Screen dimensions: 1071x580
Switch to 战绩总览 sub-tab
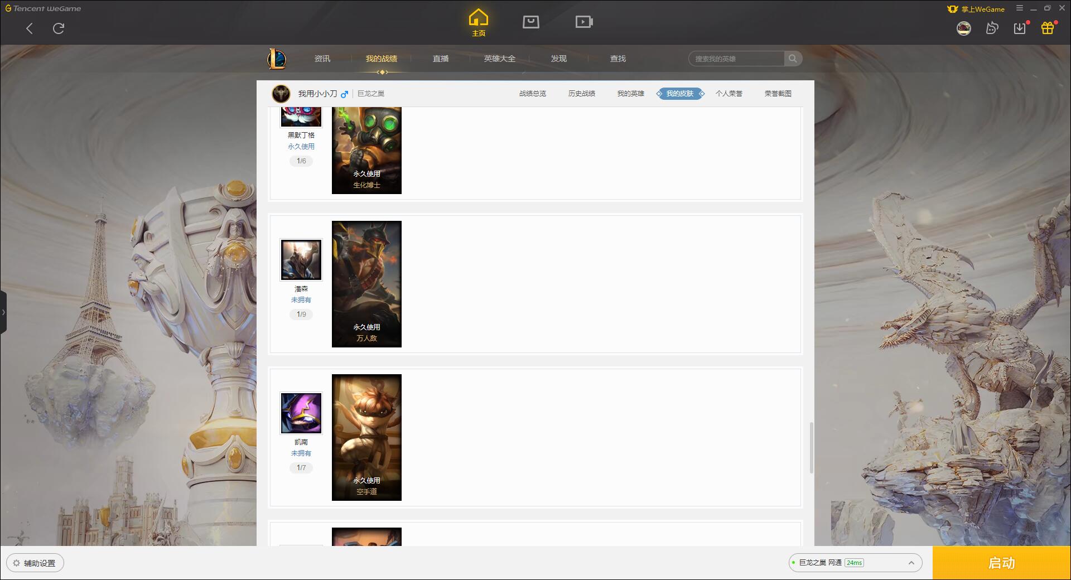coord(533,94)
